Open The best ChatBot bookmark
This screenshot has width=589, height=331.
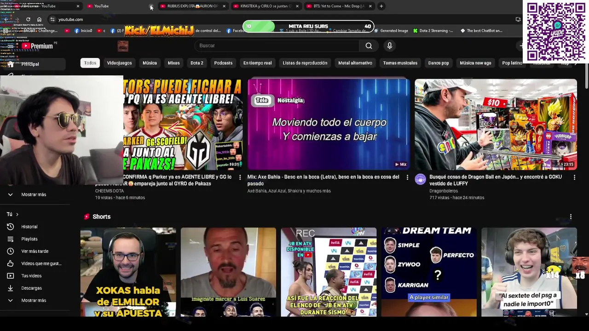(x=481, y=31)
